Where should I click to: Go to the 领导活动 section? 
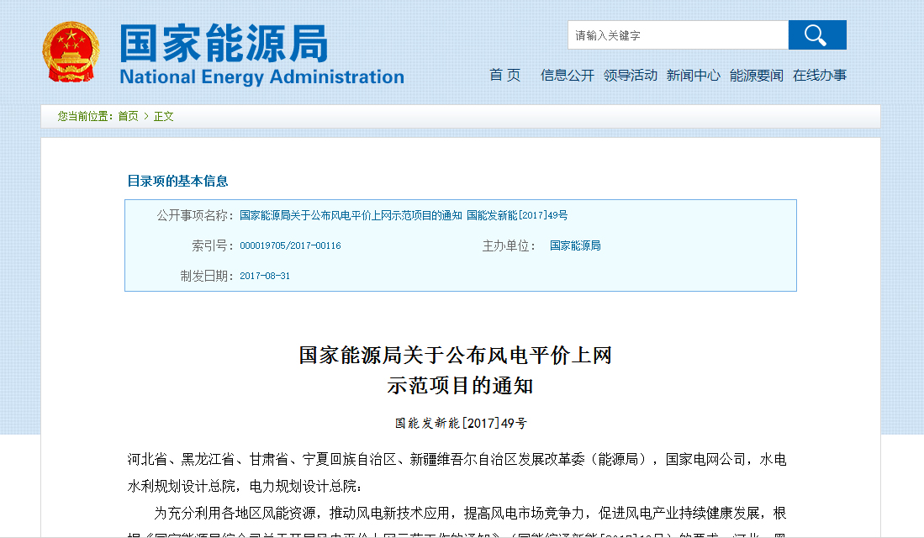(x=631, y=75)
